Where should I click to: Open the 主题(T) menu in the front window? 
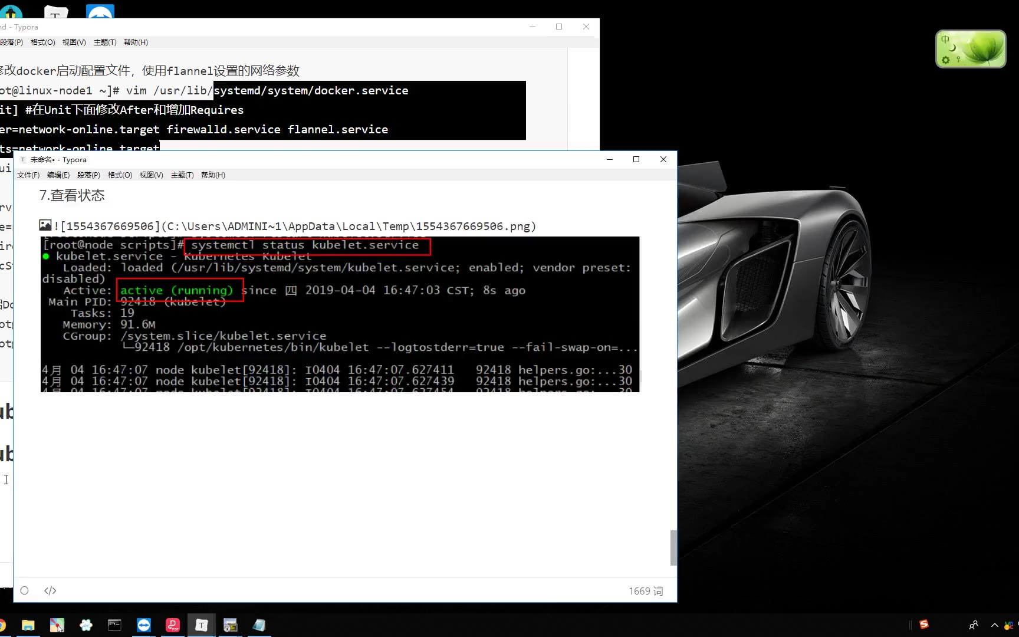(x=182, y=175)
